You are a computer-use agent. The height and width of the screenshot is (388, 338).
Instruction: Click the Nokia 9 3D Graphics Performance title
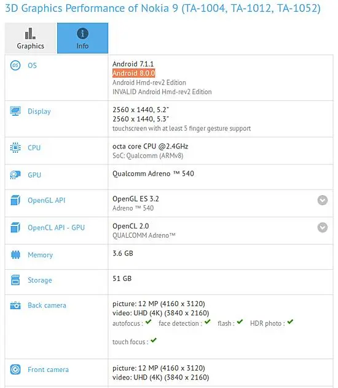pos(163,9)
